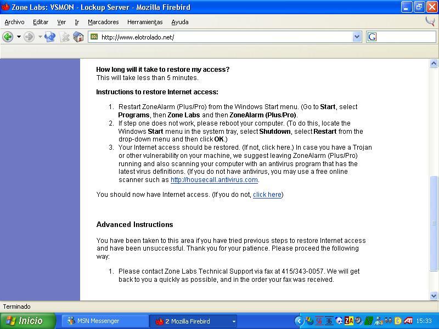Click the watching eyes tray icon
This screenshot has width=439, height=329.
pyautogui.click(x=389, y=321)
